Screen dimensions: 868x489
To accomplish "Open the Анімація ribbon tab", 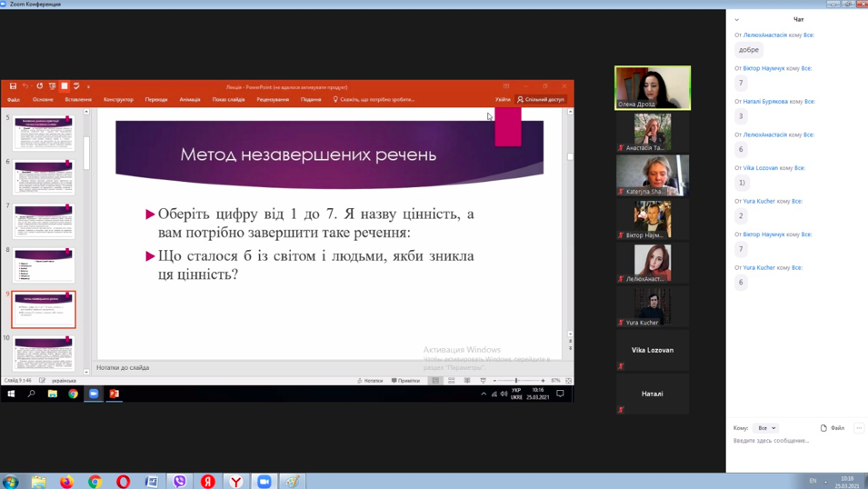I will coord(189,99).
